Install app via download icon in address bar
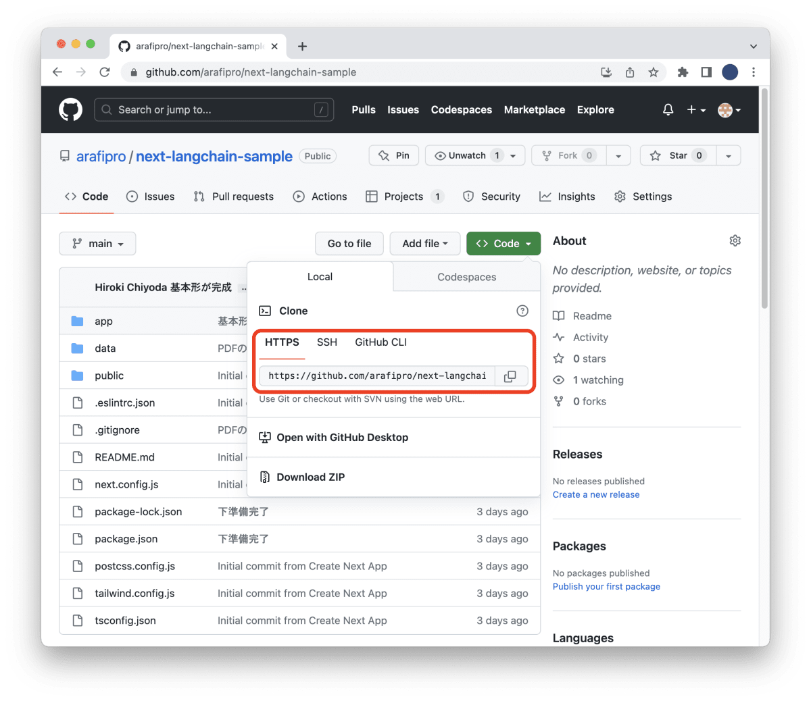This screenshot has height=701, width=811. coord(606,72)
